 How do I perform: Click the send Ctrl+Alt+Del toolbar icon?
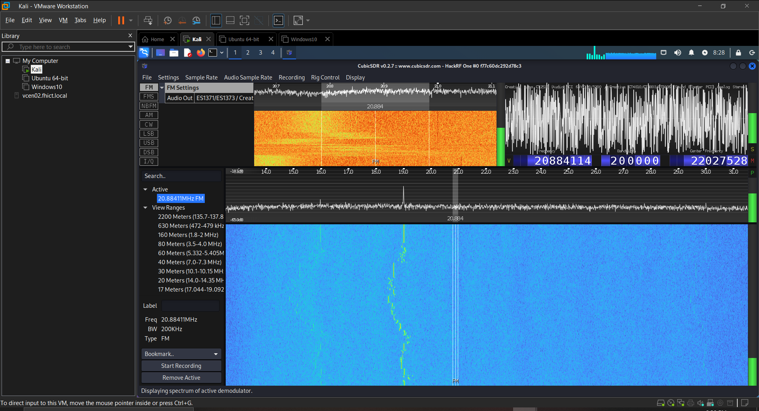[x=148, y=21]
